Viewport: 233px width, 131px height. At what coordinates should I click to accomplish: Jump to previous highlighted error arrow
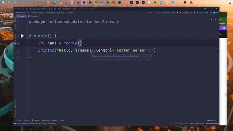[215, 20]
